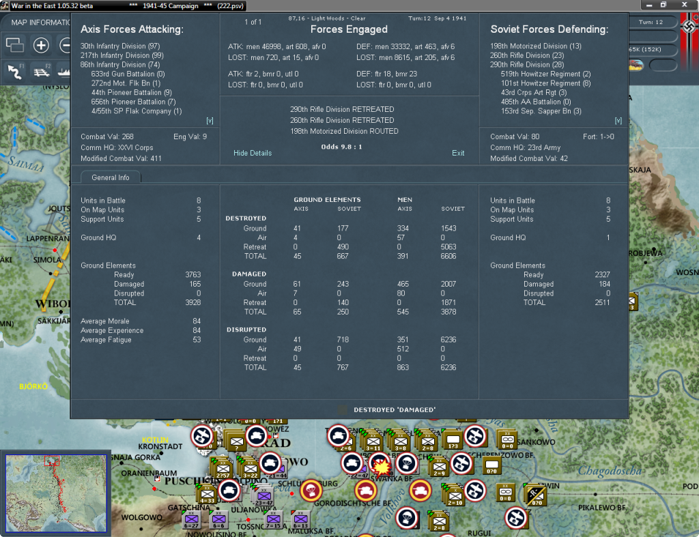Click the 198th Motorized Division (13) entry
The width and height of the screenshot is (699, 537).
[535, 46]
